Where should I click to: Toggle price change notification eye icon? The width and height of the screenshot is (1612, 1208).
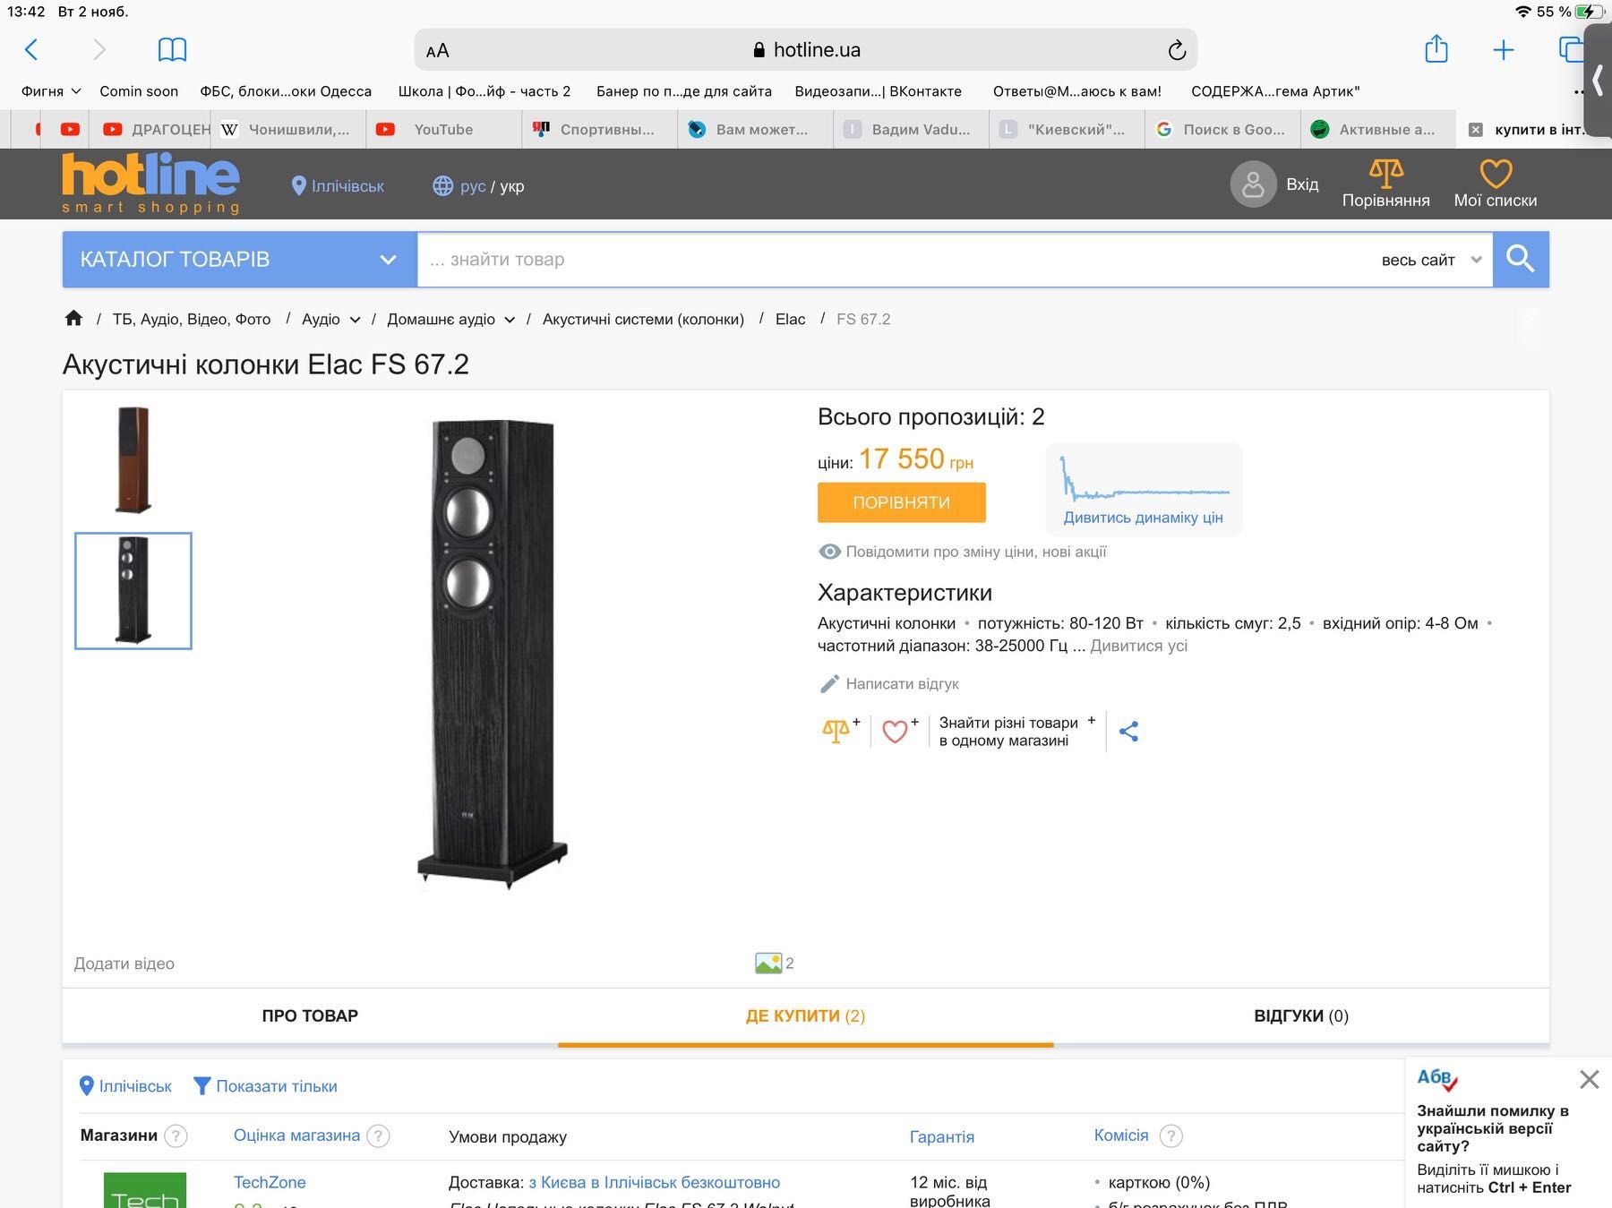tap(829, 552)
